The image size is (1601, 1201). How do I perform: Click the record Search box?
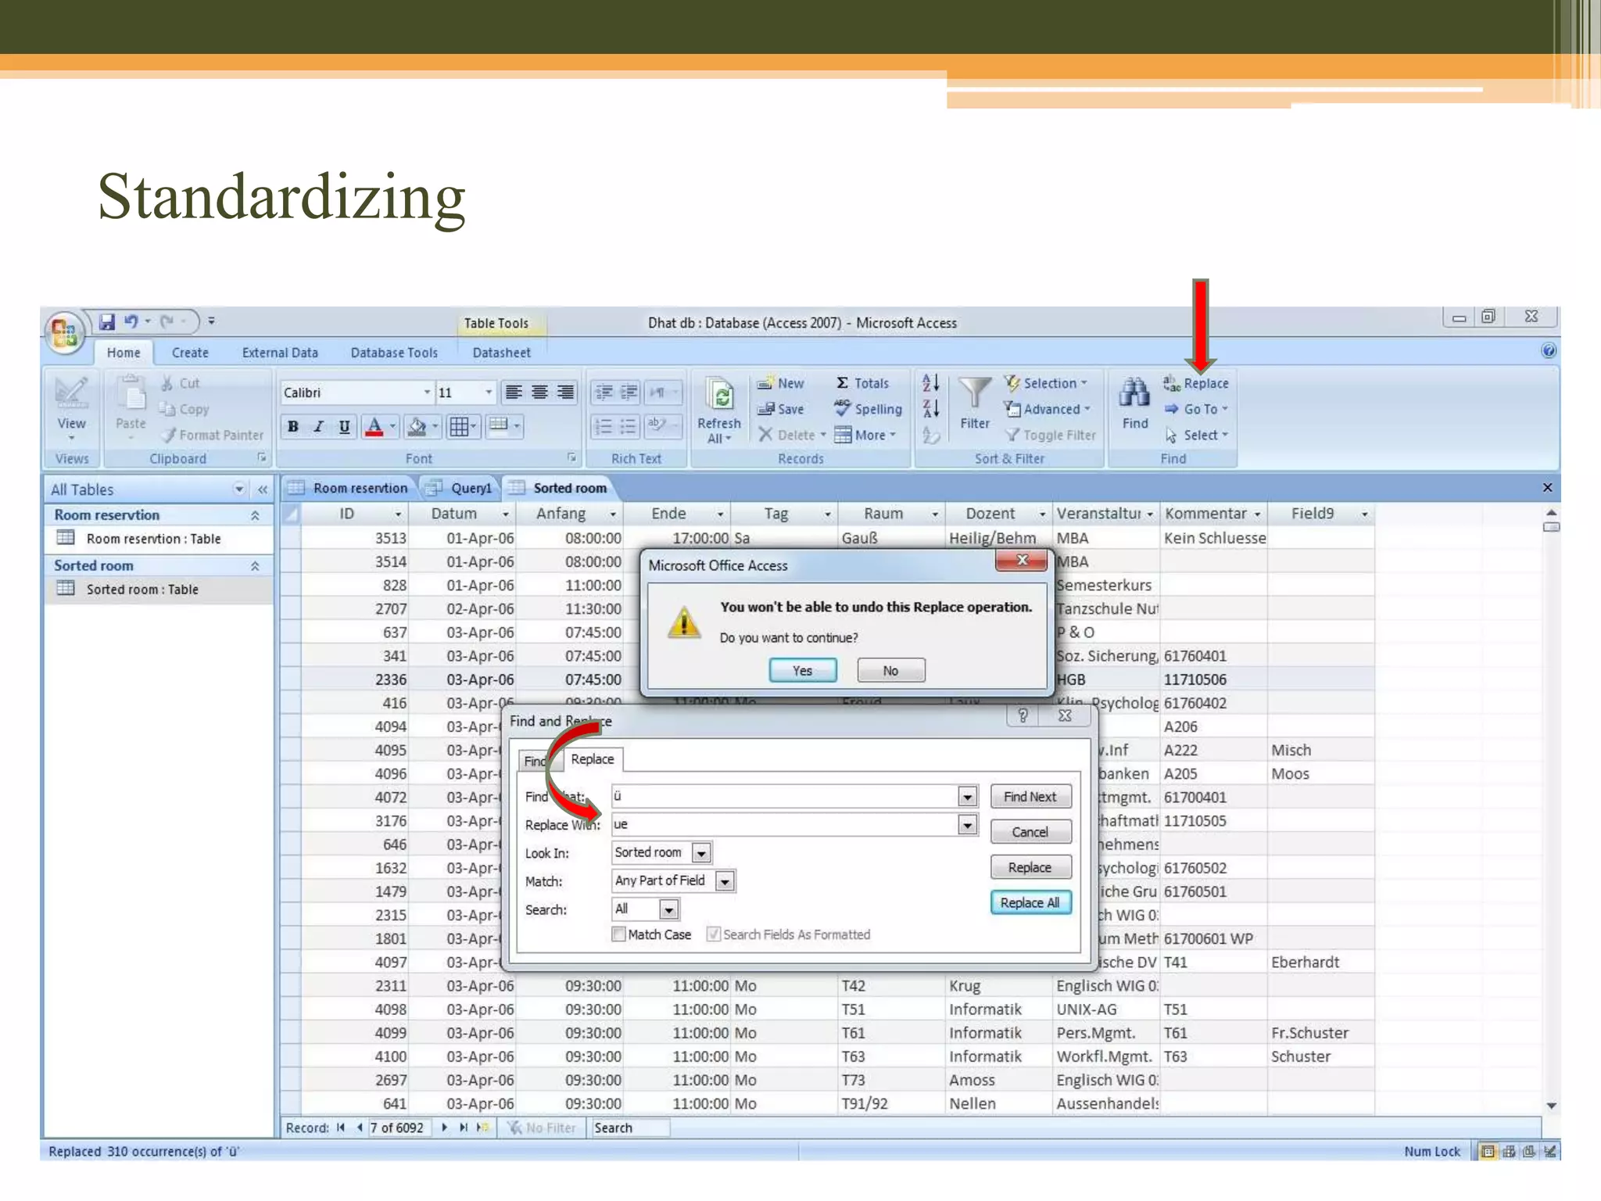tap(630, 1128)
